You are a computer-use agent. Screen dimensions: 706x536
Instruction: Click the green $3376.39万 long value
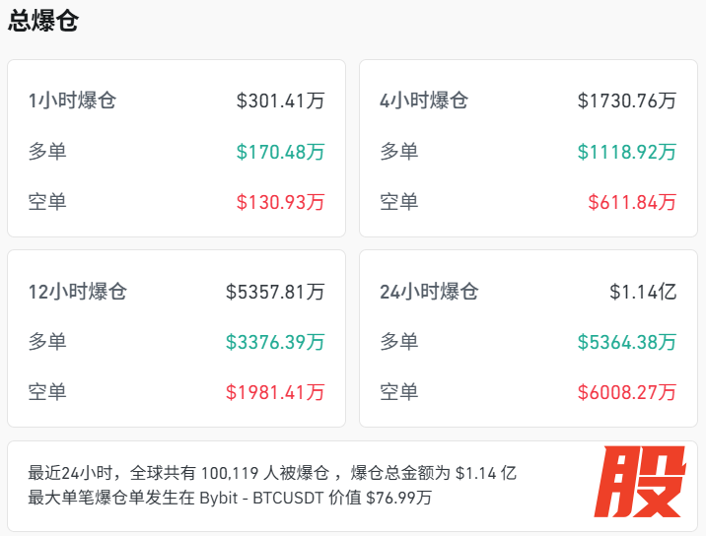[275, 342]
